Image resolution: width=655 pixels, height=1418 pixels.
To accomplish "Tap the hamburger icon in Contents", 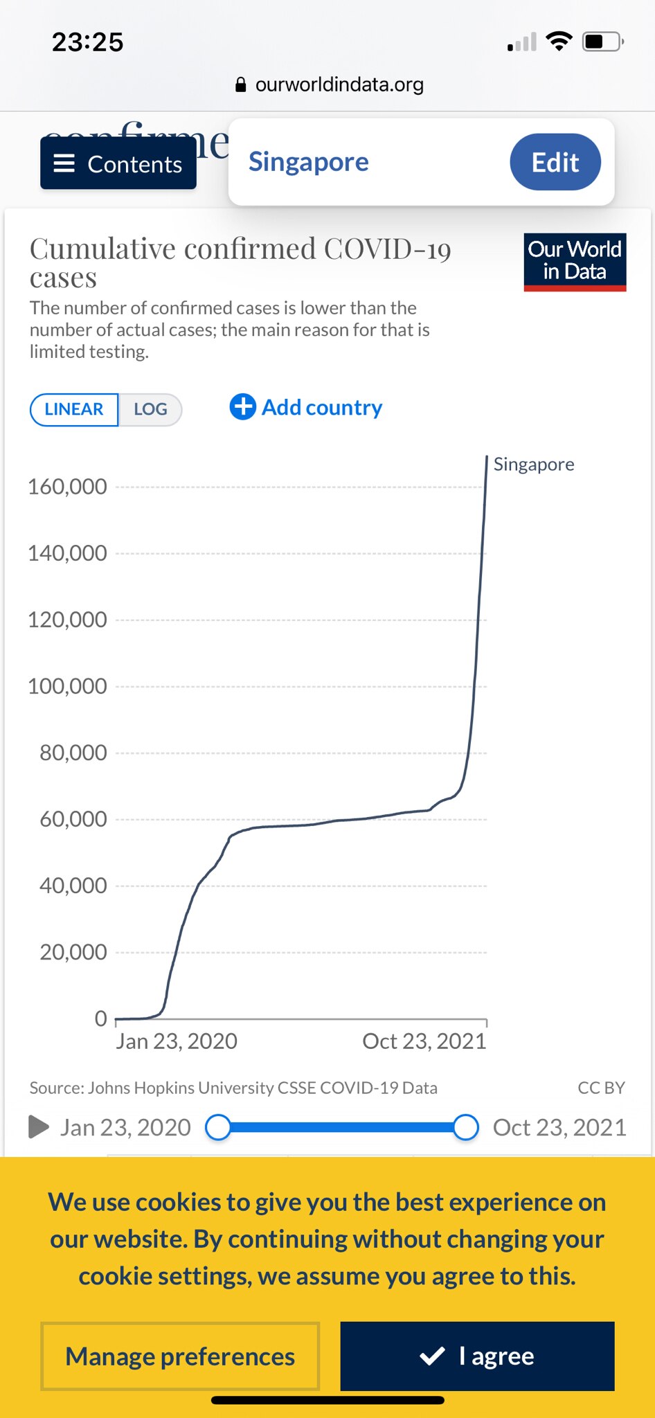I will click(64, 163).
